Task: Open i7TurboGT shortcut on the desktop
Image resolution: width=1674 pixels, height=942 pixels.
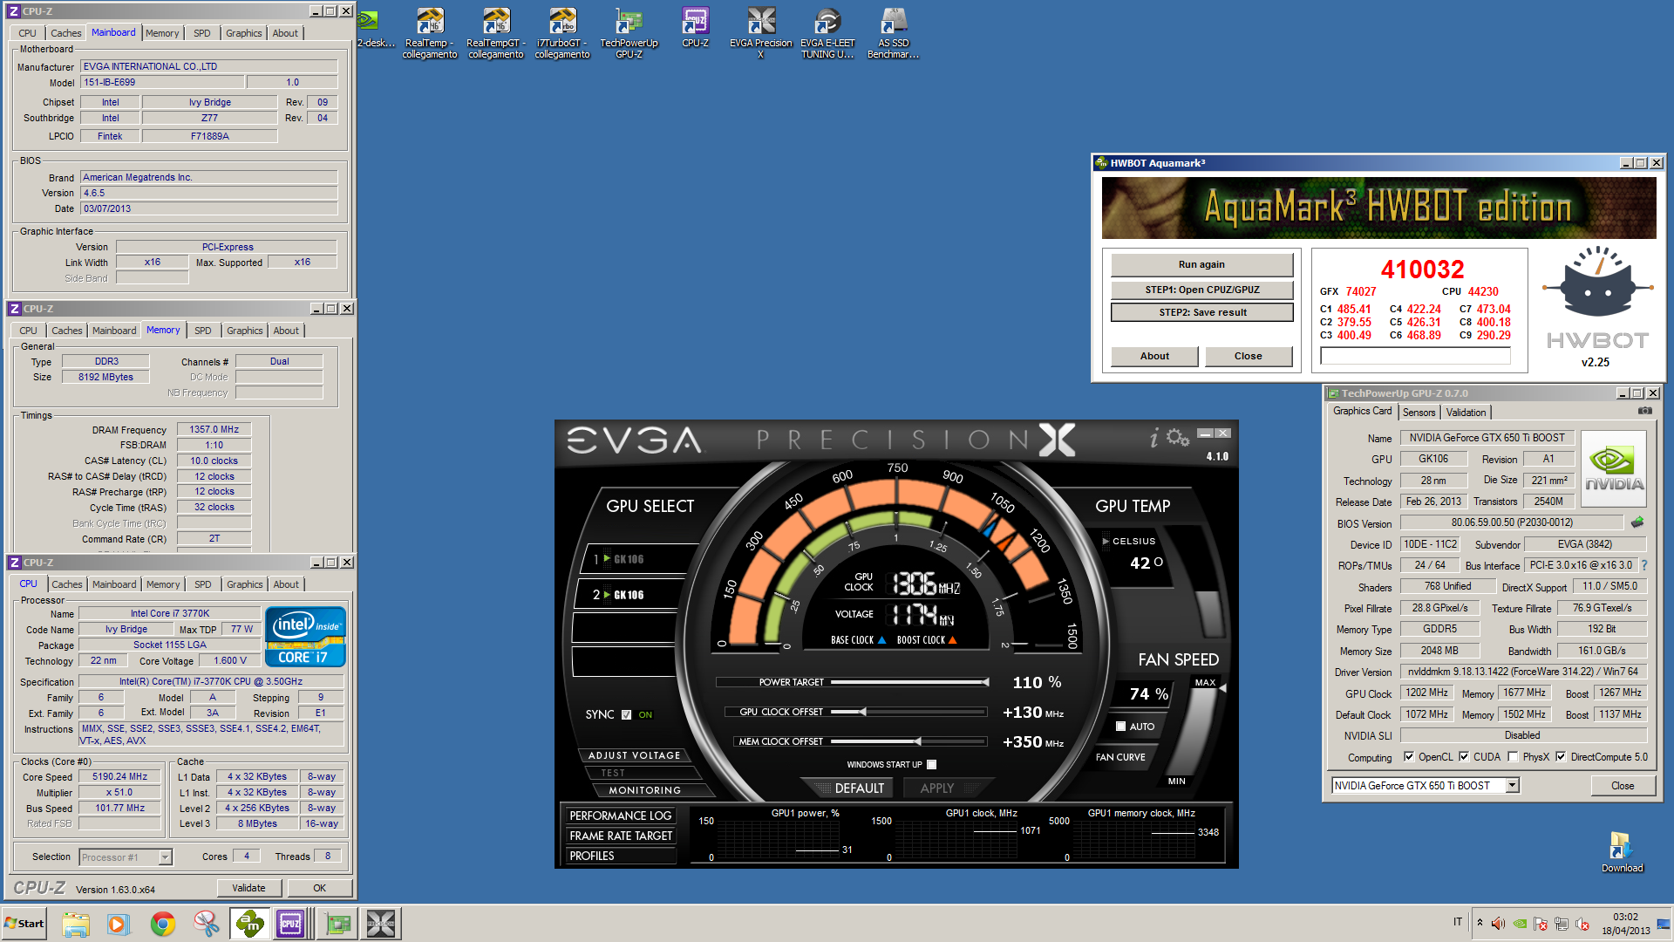Action: 562,33
